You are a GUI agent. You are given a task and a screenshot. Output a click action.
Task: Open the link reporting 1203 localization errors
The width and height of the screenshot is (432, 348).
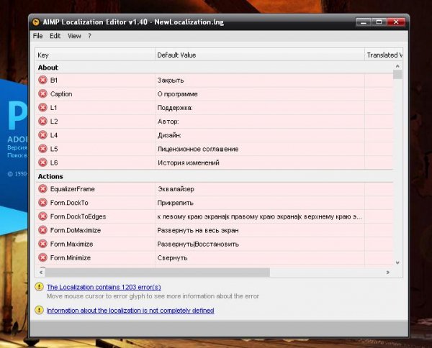(104, 287)
